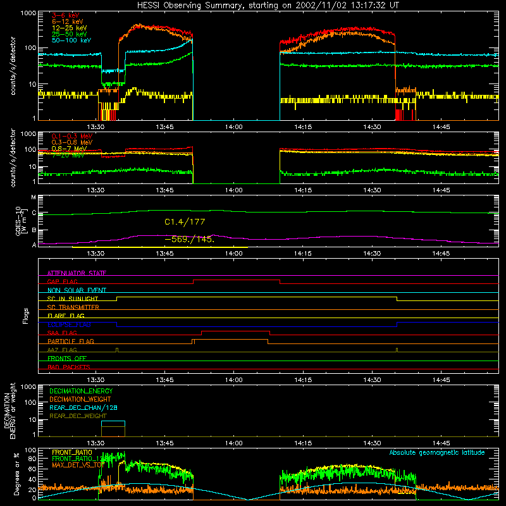Select the 50-100 keV legend label
The height and width of the screenshot is (506, 506).
pyautogui.click(x=71, y=40)
